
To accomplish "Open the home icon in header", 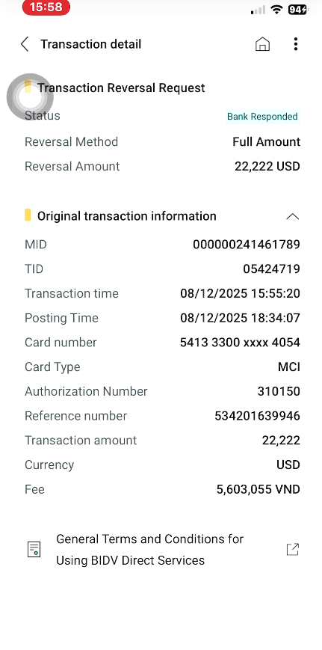I will 262,44.
